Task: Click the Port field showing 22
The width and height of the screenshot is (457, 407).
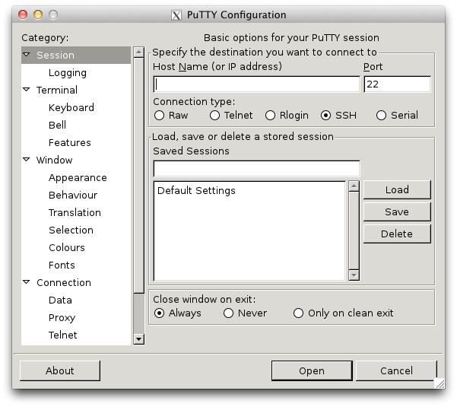Action: coord(397,84)
